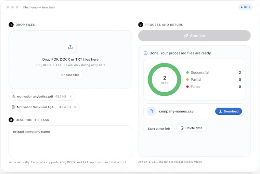Begin again with Start a new job
The image size is (260, 174).
pyautogui.click(x=159, y=128)
